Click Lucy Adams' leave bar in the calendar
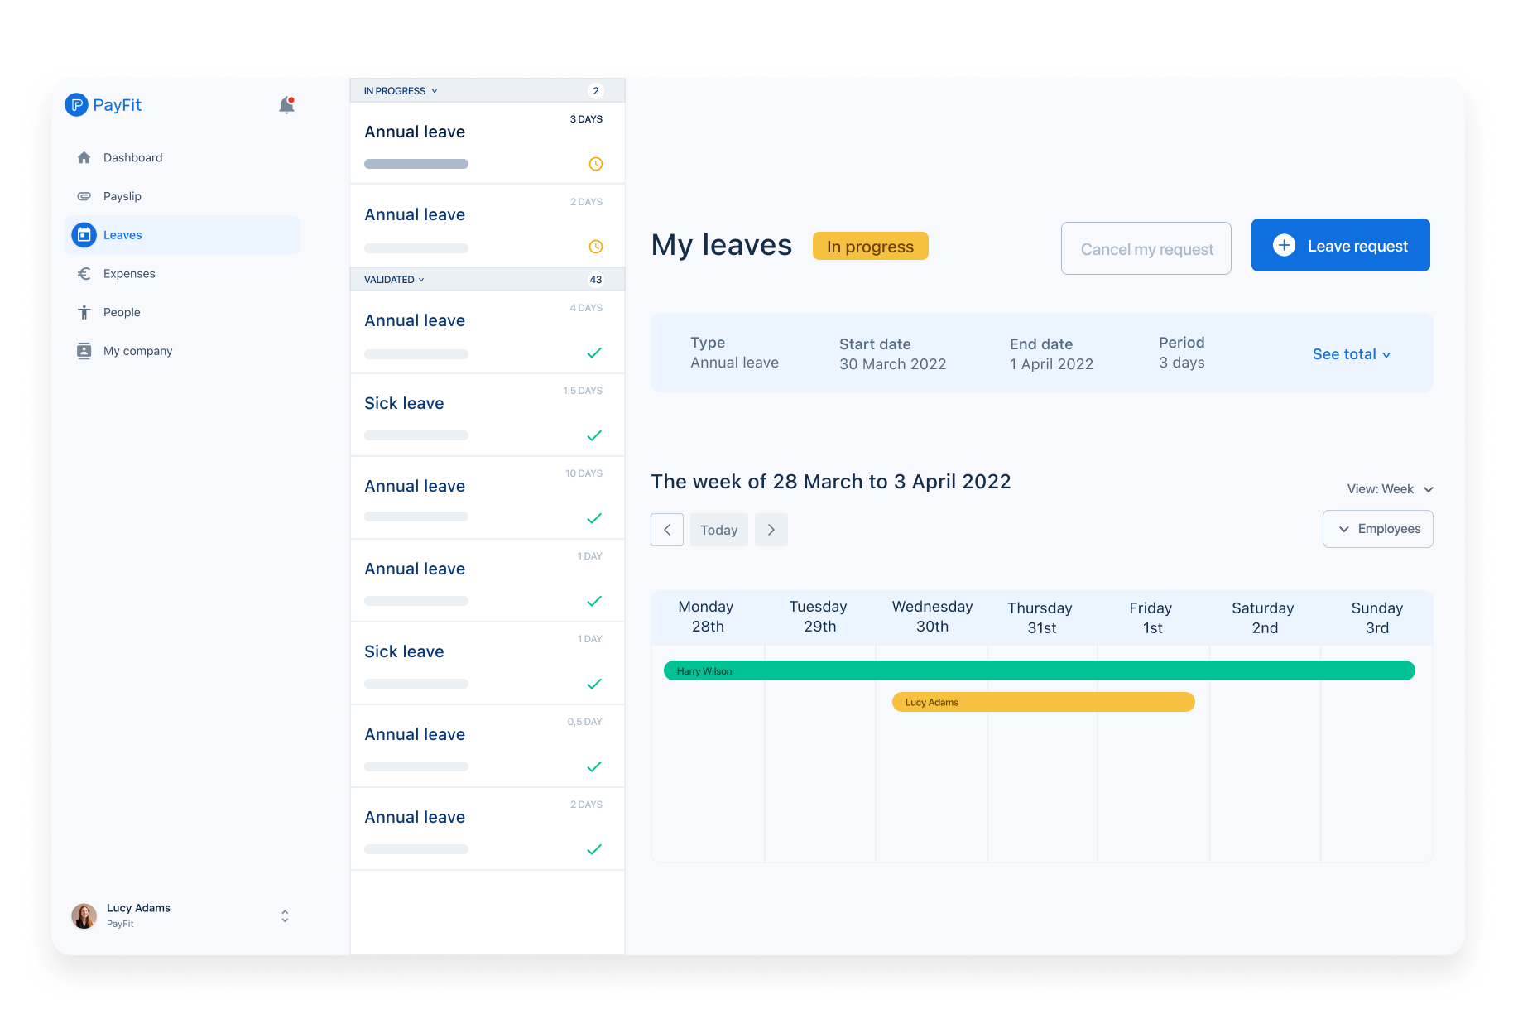Image resolution: width=1518 pixels, height=1033 pixels. tap(1043, 702)
